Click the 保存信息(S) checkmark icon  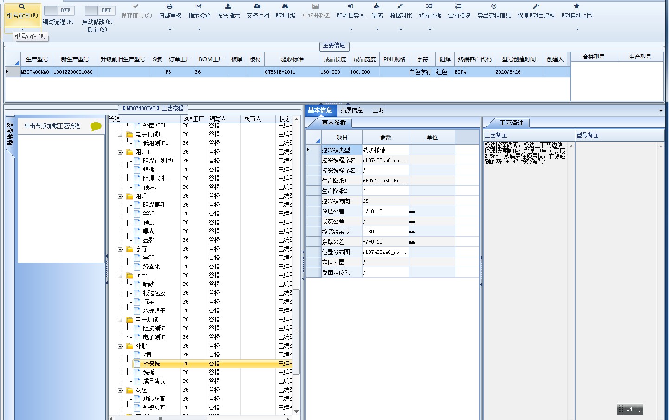tap(136, 6)
